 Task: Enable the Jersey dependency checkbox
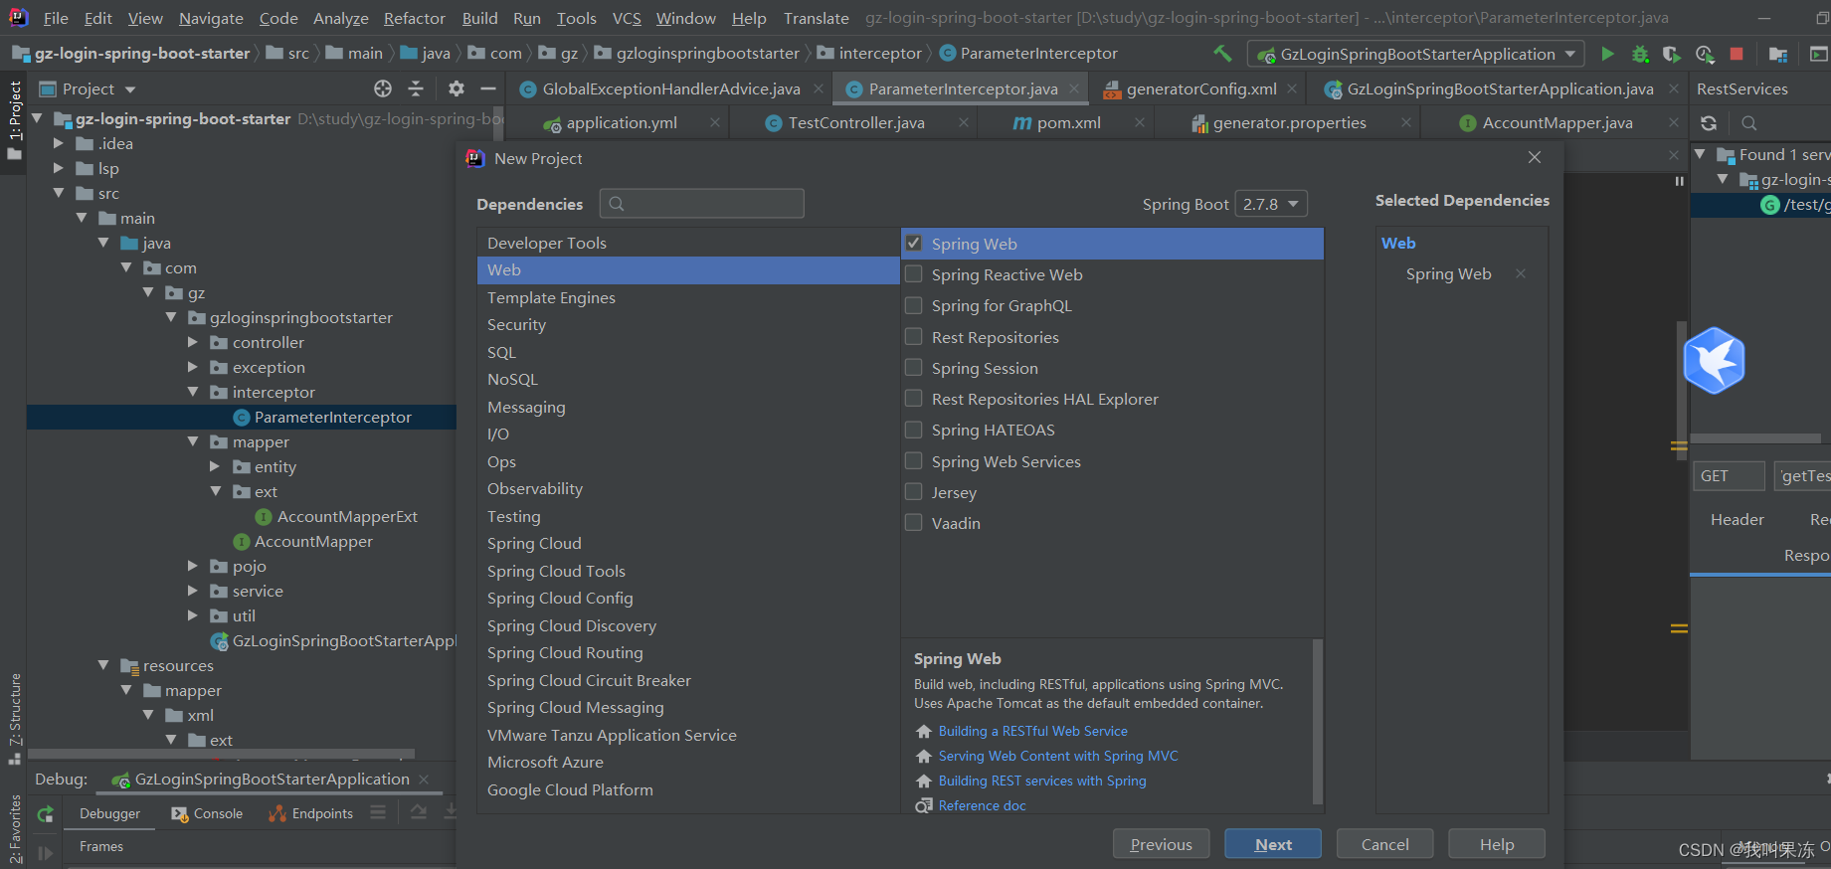(x=914, y=491)
